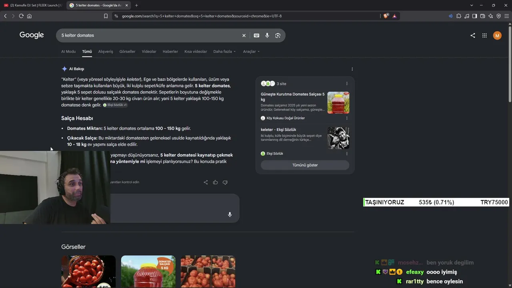Open the Kısa videolar tab

(196, 52)
